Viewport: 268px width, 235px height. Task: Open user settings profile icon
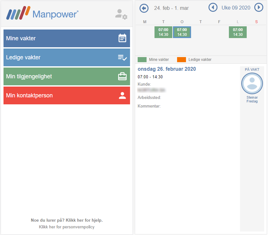pyautogui.click(x=121, y=14)
